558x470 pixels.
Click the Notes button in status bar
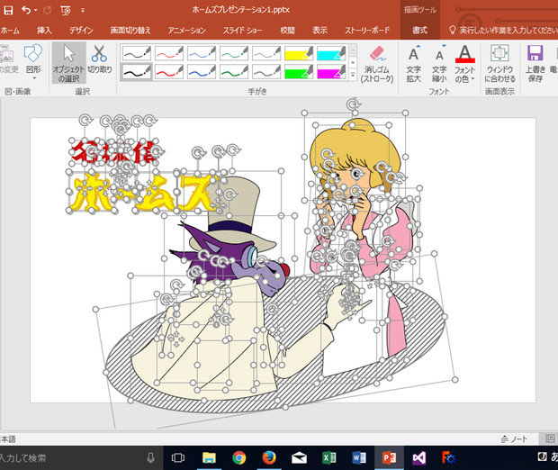click(x=515, y=438)
